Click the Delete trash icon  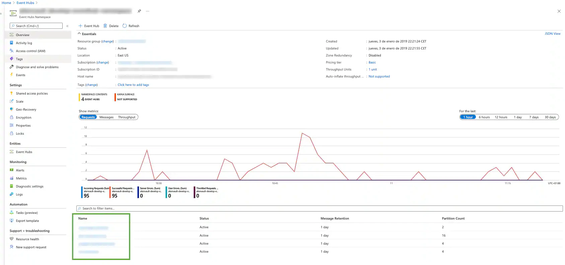[105, 26]
